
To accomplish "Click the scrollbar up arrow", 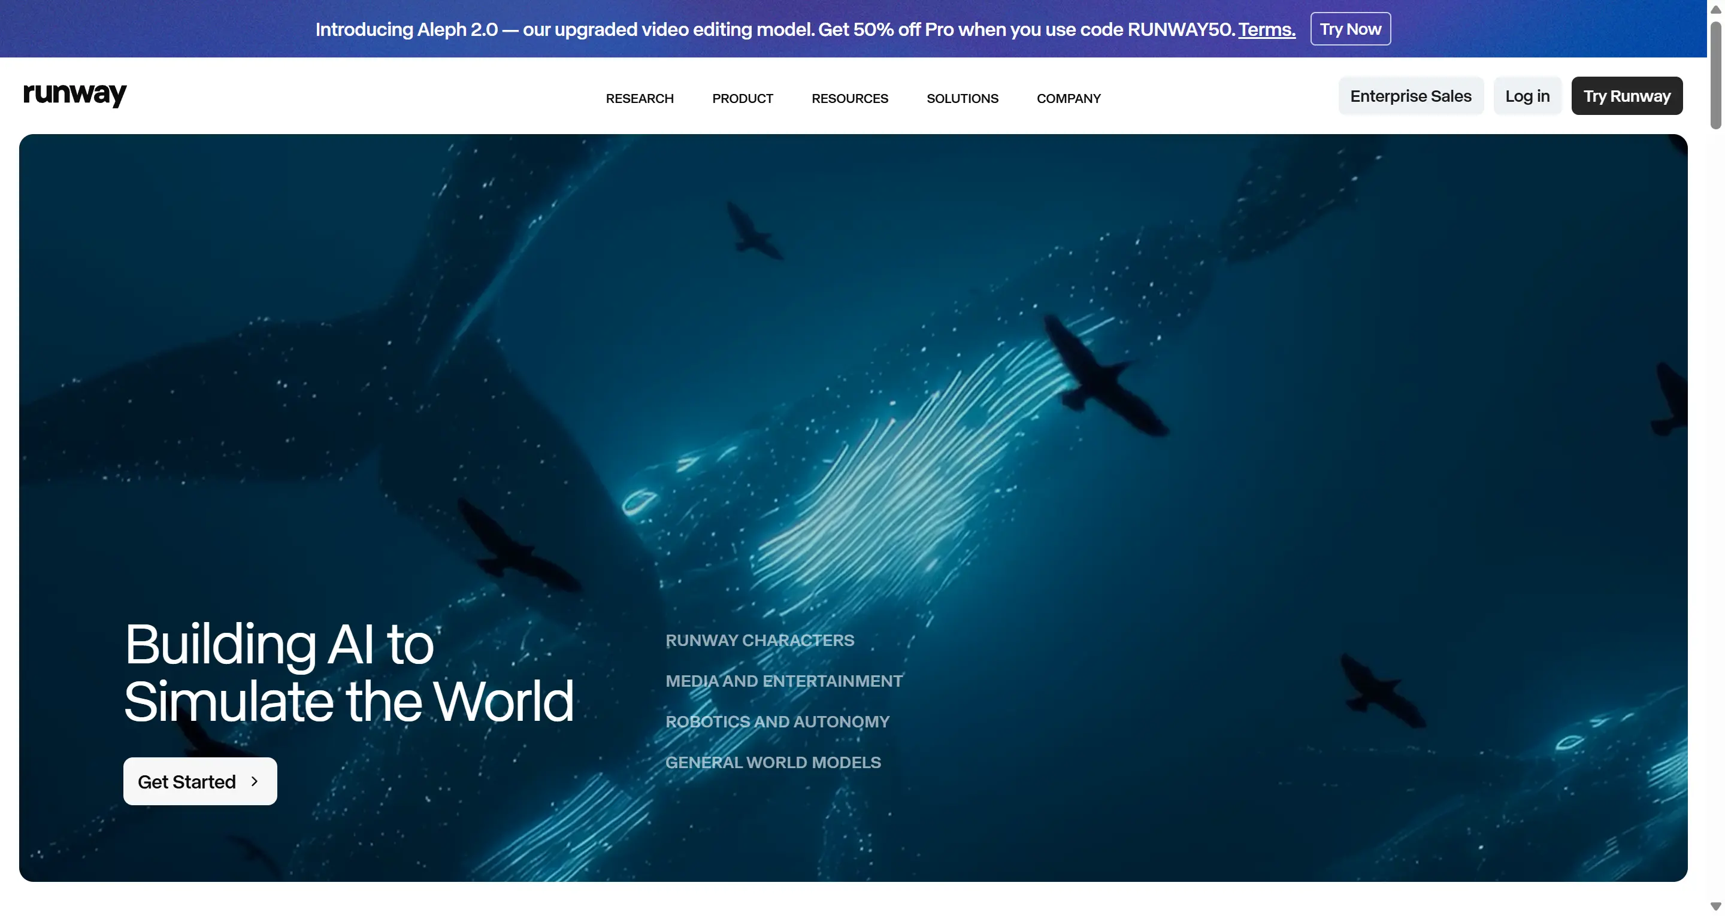I will pos(1715,9).
